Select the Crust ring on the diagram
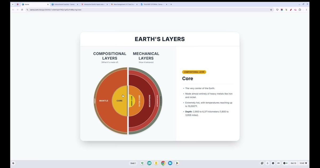Image resolution: width=320 pixels, height=168 pixels. [95, 101]
